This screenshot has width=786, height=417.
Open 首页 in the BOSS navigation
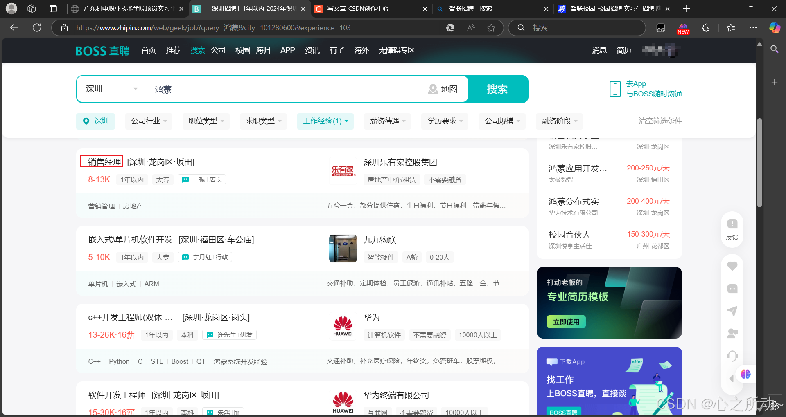[149, 50]
